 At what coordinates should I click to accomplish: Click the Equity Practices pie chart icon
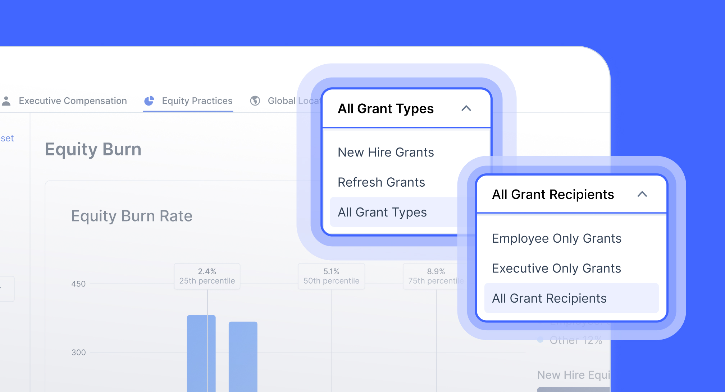149,101
